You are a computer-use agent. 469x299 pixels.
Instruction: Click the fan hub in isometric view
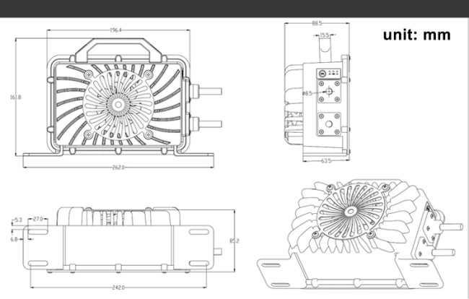click(350, 212)
